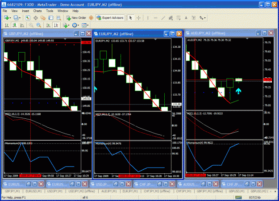
Task: Toggle Chart Shift button
Action: pyautogui.click(x=56, y=25)
